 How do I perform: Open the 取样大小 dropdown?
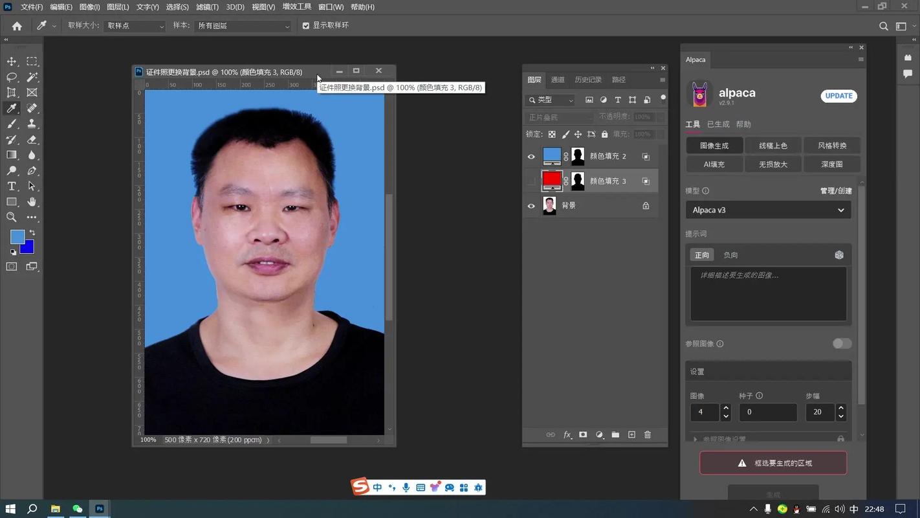click(134, 25)
